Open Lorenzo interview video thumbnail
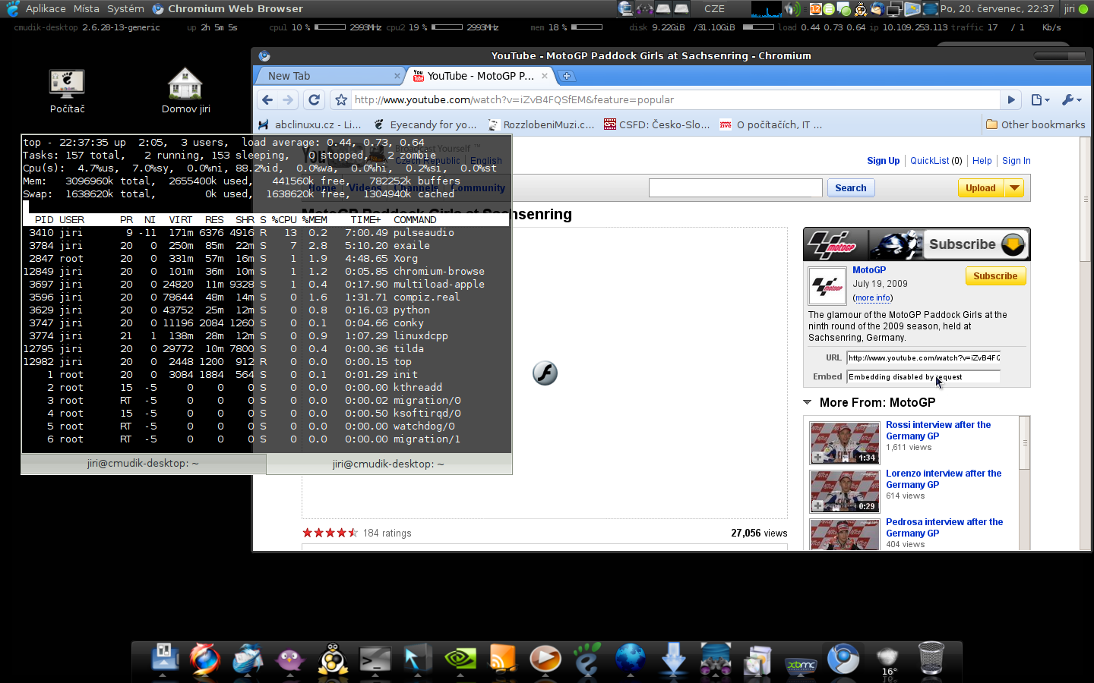Viewport: 1094px width, 683px height. (x=844, y=491)
